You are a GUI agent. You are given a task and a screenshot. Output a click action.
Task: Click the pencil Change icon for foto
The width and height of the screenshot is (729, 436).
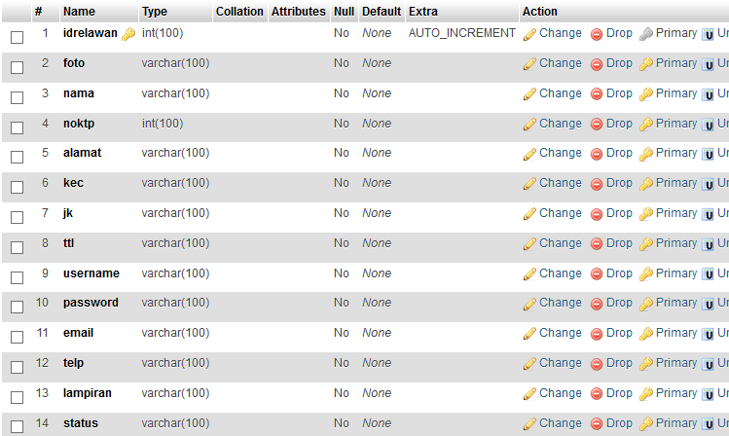click(x=529, y=64)
